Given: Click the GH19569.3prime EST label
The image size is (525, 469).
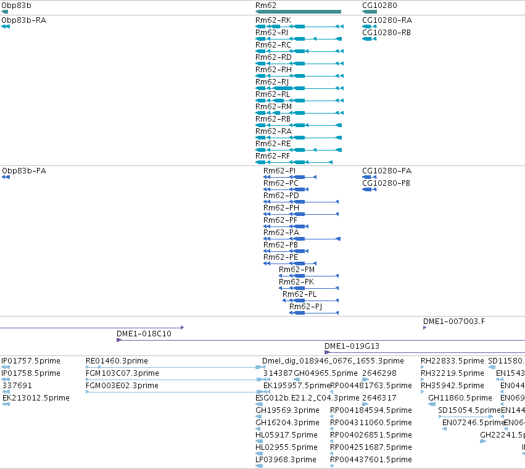Looking at the screenshot, I should pyautogui.click(x=287, y=410).
